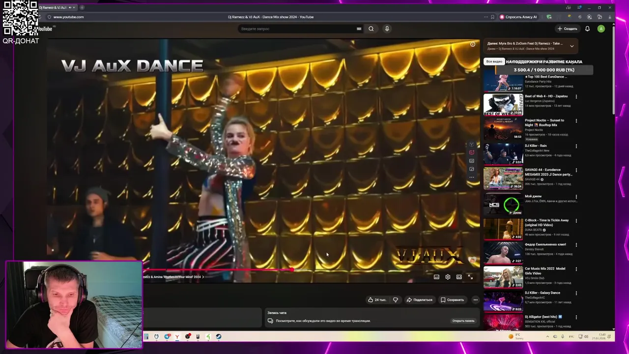Select the Все видео filter chip
Viewport: 629px width, 354px height.
click(494, 61)
